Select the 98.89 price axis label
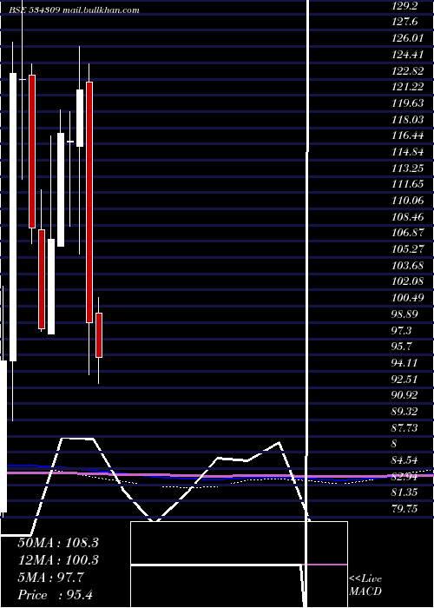 [x=405, y=314]
